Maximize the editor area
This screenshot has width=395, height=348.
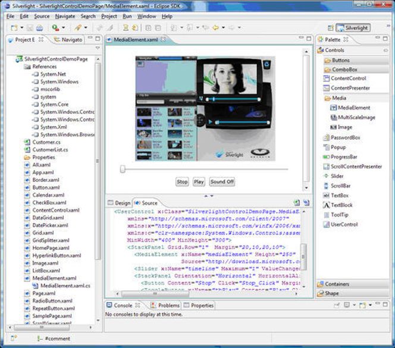[x=309, y=38]
